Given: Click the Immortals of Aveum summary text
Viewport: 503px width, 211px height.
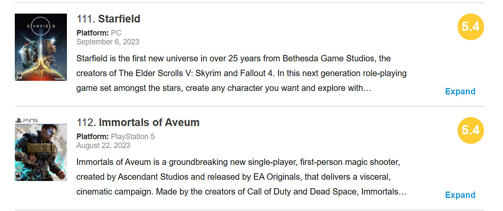Looking at the screenshot, I should (241, 177).
